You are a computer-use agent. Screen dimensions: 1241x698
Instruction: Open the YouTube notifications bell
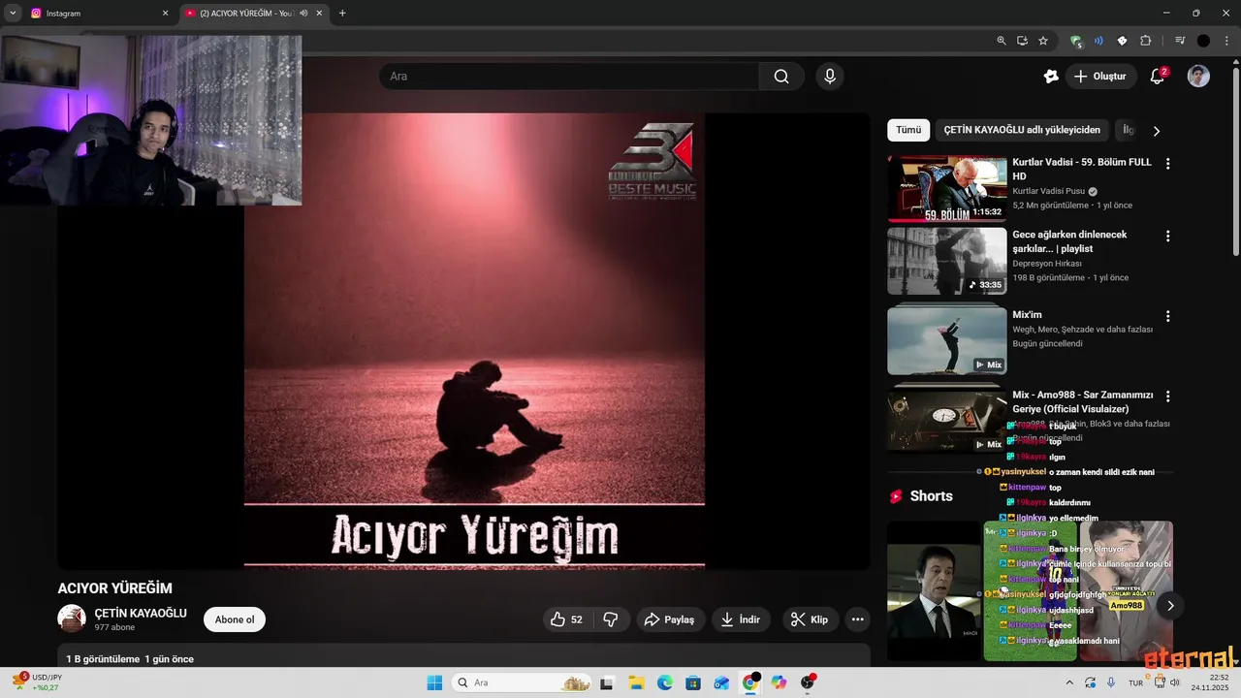1157,77
